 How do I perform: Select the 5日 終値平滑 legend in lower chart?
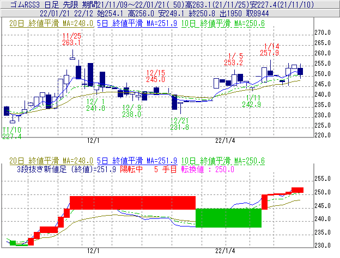(137, 161)
